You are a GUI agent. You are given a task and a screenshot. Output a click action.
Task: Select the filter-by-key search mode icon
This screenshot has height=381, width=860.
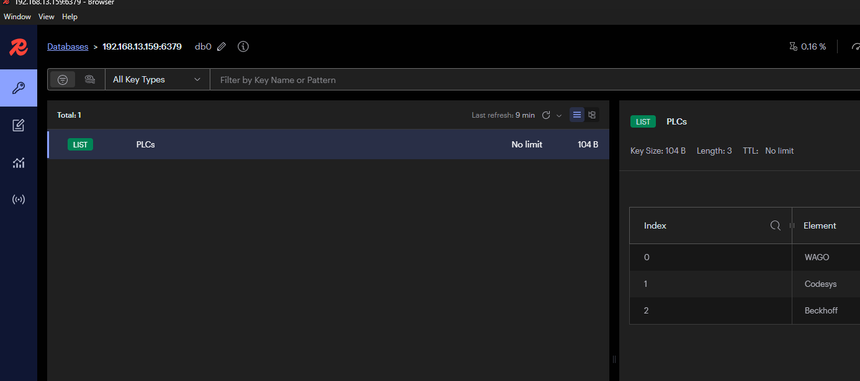[63, 79]
